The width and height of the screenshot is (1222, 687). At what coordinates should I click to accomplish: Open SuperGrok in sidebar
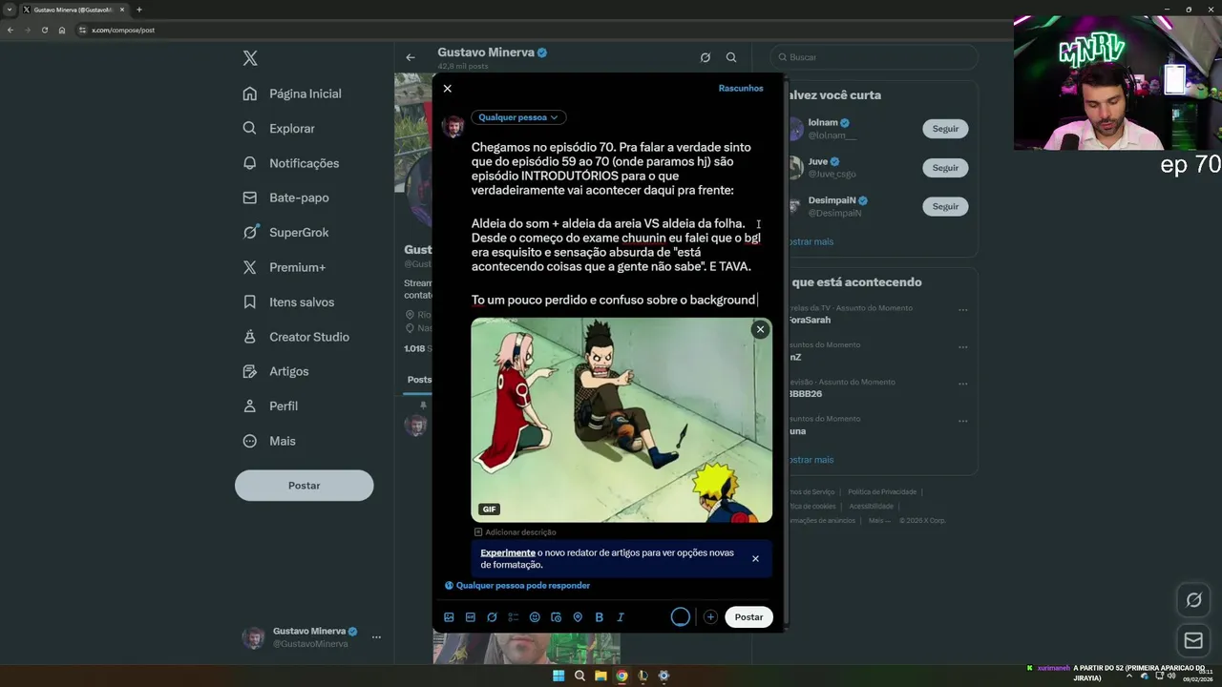click(285, 233)
